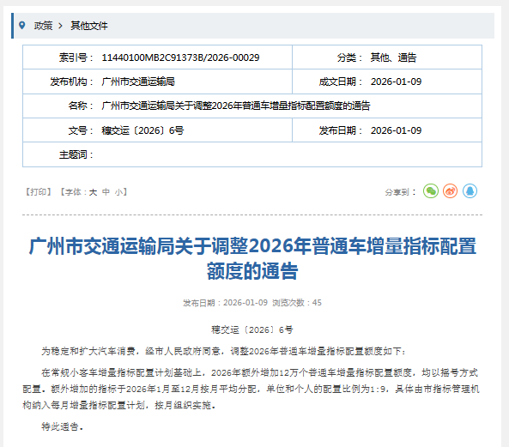Click the paragraph starting 在常规小客车增量指标
Viewport: 509px width, 447px height.
click(x=251, y=389)
